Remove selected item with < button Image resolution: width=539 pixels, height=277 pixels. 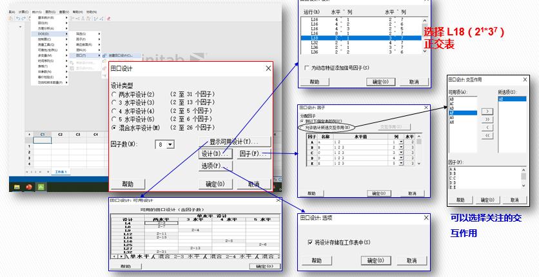[487, 128]
